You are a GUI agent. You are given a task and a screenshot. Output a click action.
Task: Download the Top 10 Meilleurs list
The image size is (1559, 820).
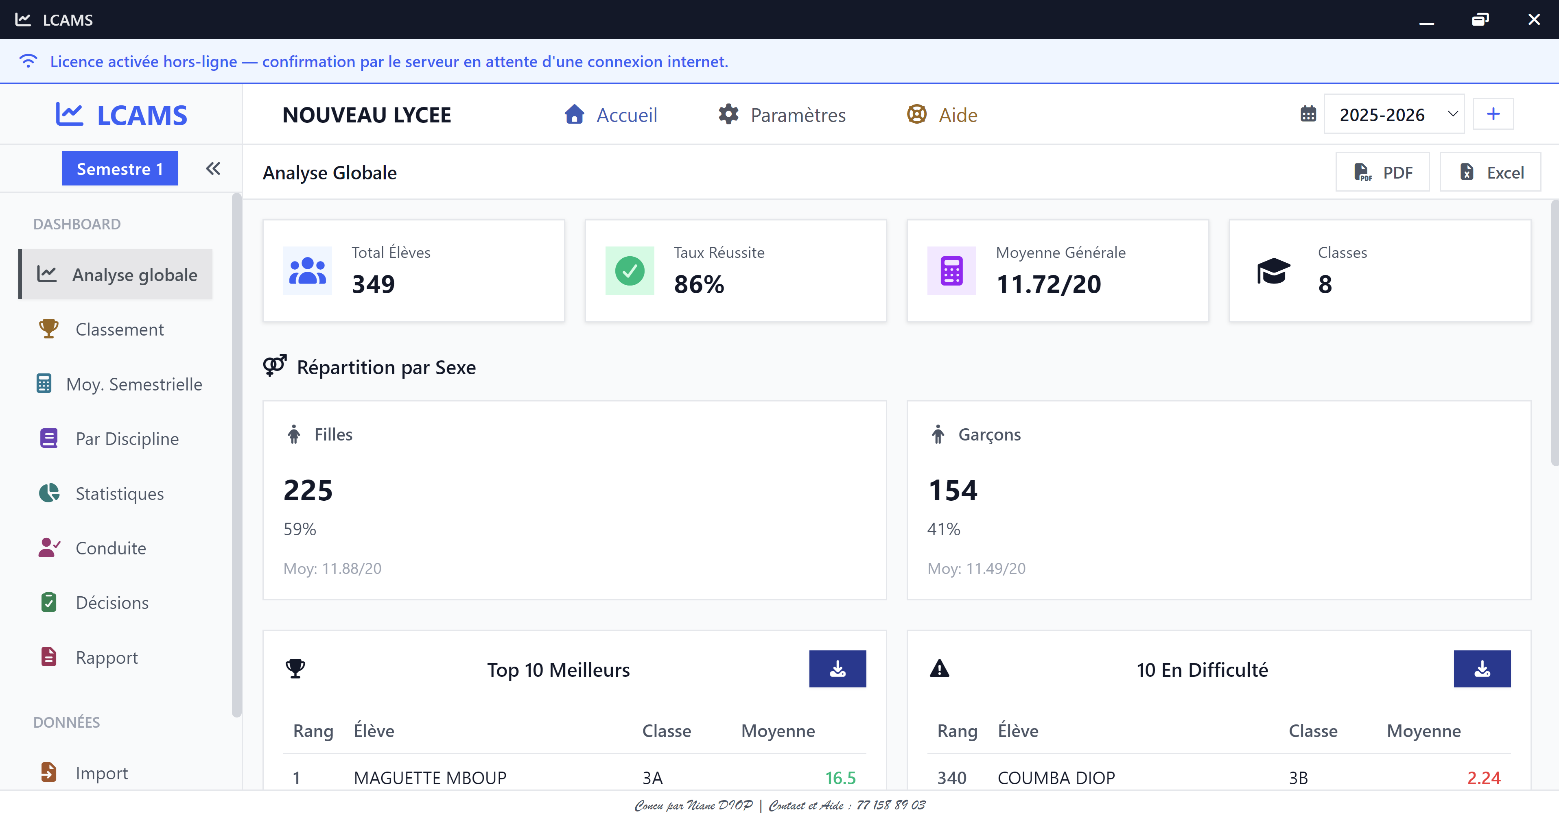(x=837, y=668)
